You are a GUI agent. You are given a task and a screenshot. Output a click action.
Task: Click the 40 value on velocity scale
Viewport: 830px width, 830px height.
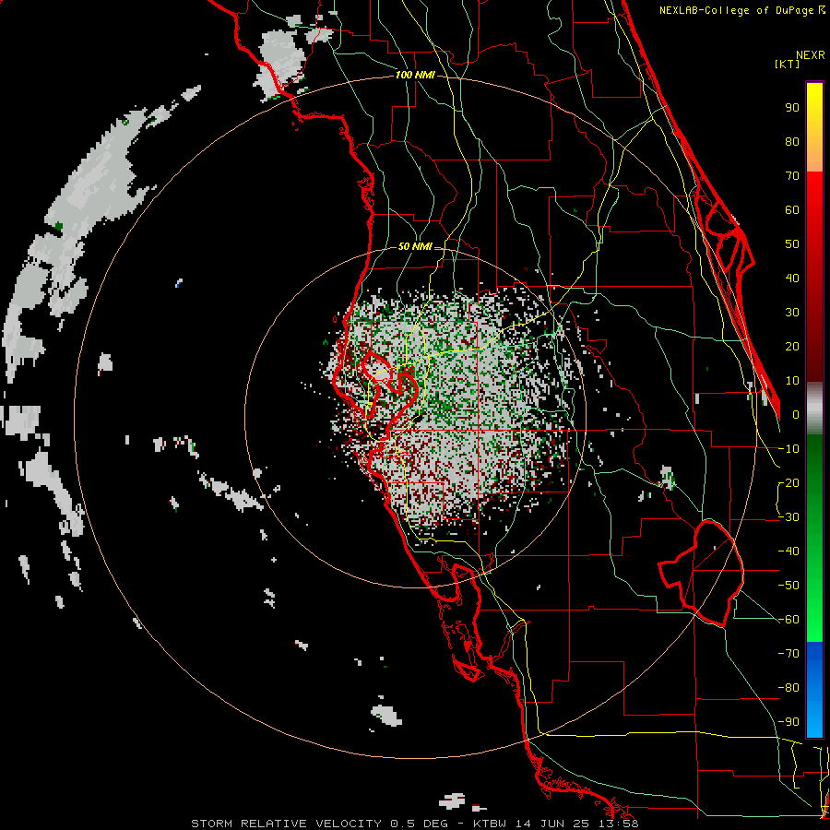(792, 279)
